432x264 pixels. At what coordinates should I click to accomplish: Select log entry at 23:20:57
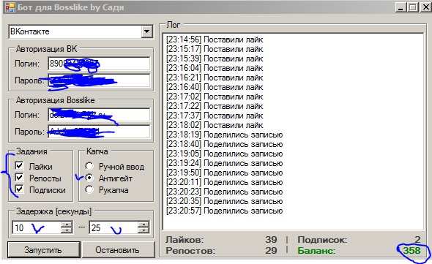(x=225, y=211)
